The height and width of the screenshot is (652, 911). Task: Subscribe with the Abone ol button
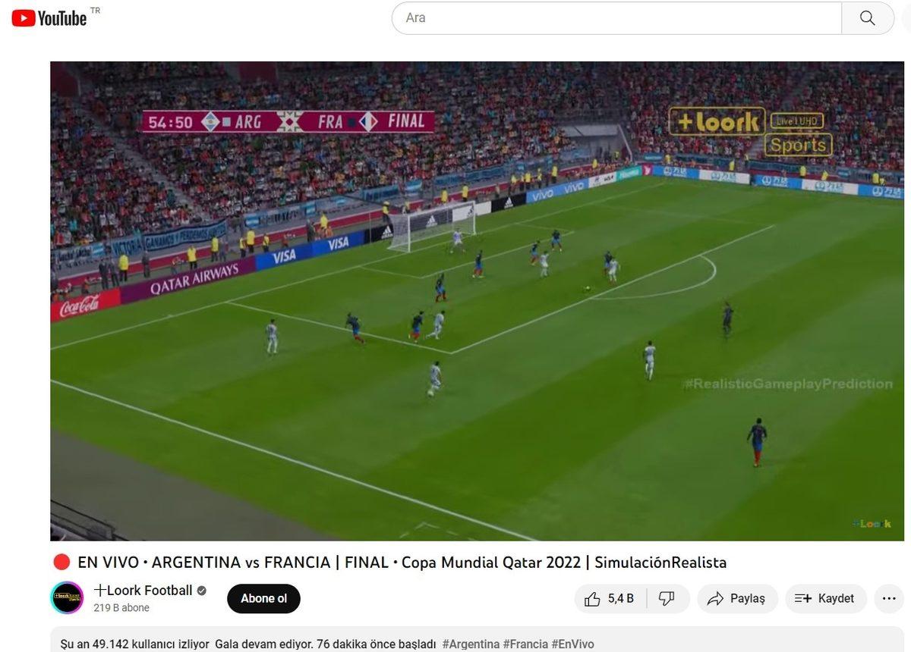click(x=263, y=598)
